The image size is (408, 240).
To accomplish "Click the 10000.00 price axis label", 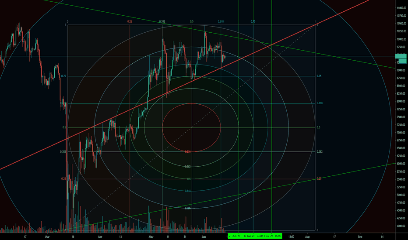I will pos(401,39).
